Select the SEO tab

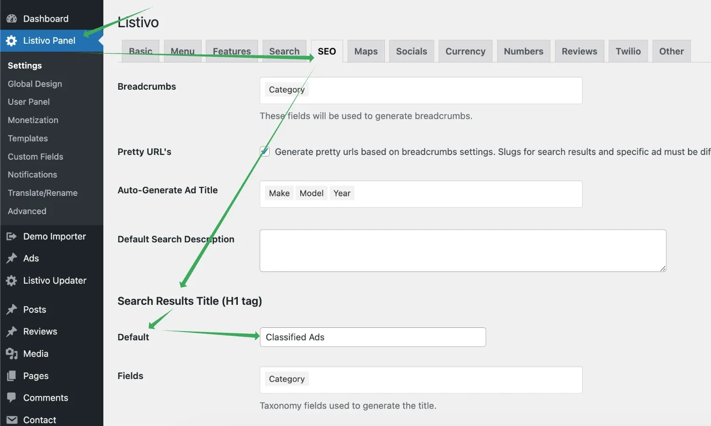coord(327,51)
